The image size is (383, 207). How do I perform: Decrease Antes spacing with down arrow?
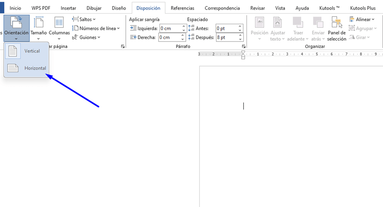[240, 30]
